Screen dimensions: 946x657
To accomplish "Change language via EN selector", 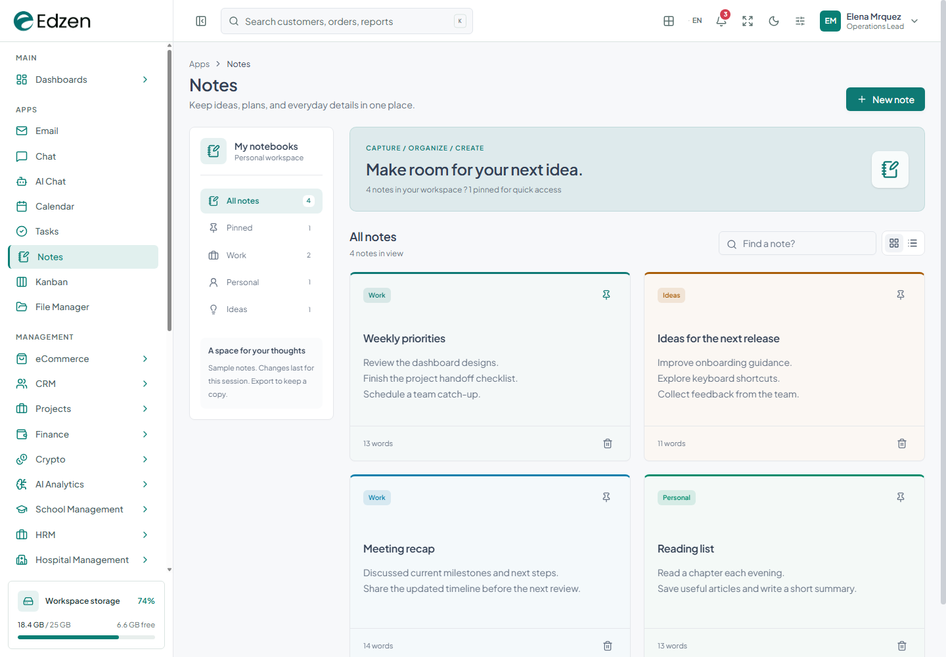I will click(697, 21).
